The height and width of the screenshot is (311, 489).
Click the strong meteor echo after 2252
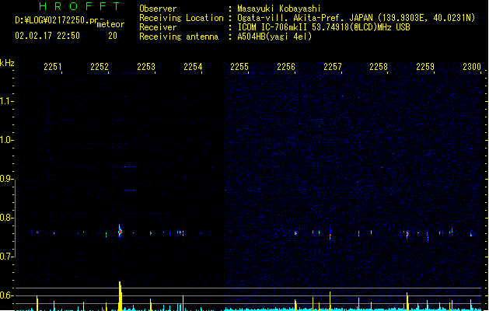120,231
